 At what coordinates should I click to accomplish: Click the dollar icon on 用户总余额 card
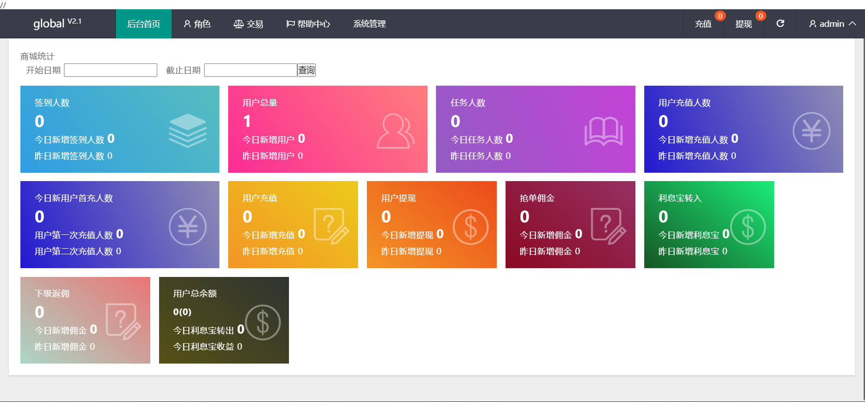[x=263, y=322]
